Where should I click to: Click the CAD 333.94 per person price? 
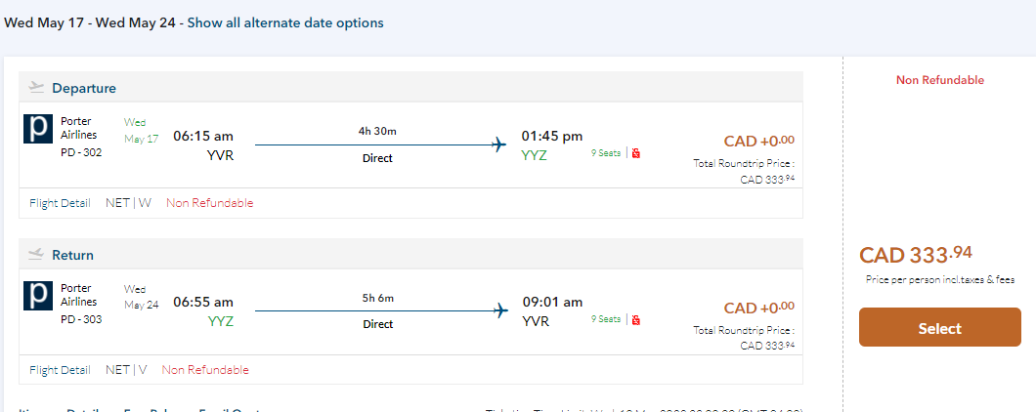click(916, 255)
